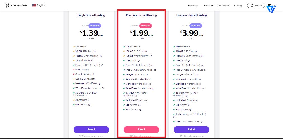Open the shopping cart icon
283x139 pixels.
click(270, 5)
